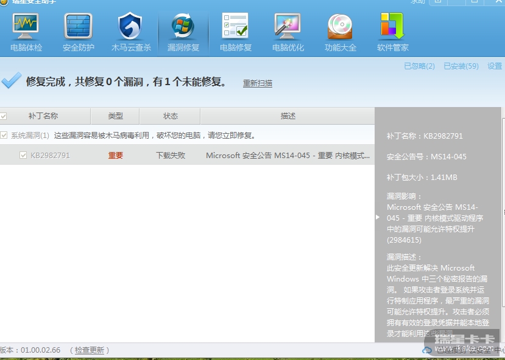
Task: Toggle the KB2982791 patch checkbox
Action: coord(23,155)
